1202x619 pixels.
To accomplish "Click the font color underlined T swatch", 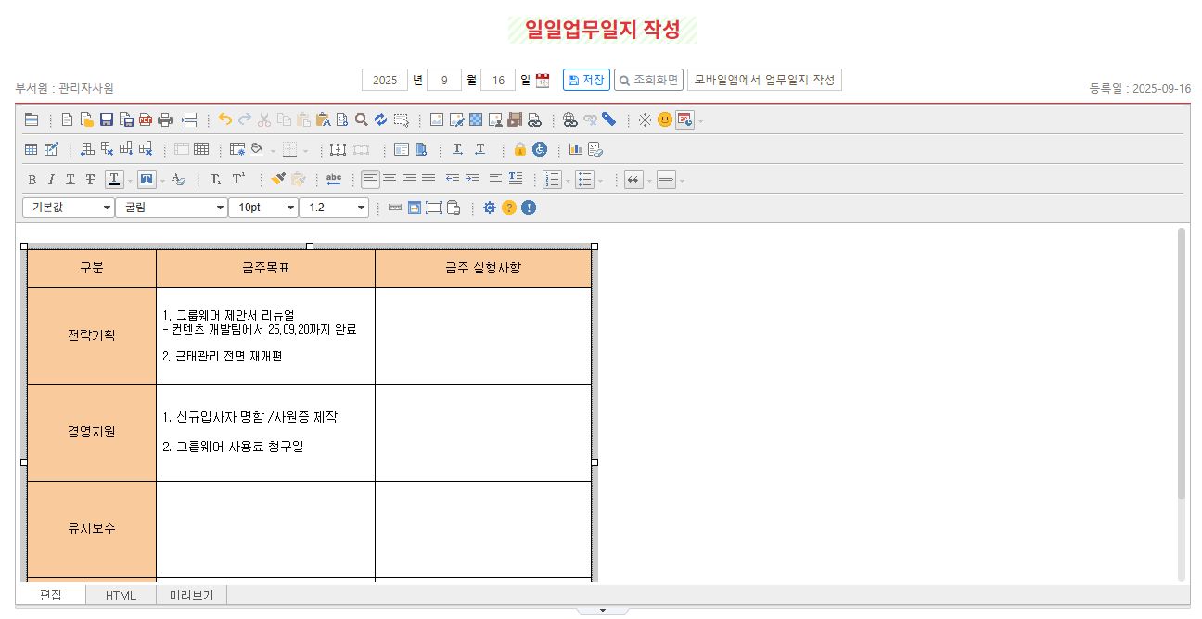I will (114, 180).
